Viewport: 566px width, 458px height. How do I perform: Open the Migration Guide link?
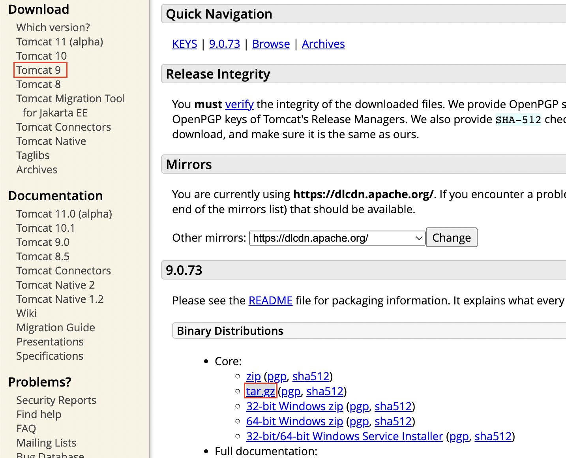click(56, 327)
